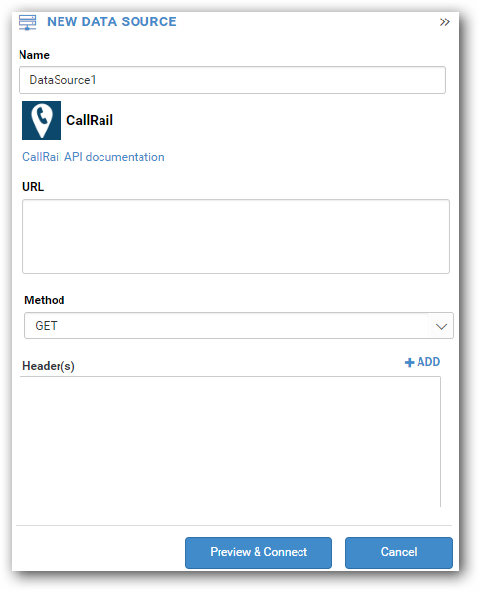Click the Preview & Connect button
Image resolution: width=479 pixels, height=591 pixels.
(x=259, y=552)
